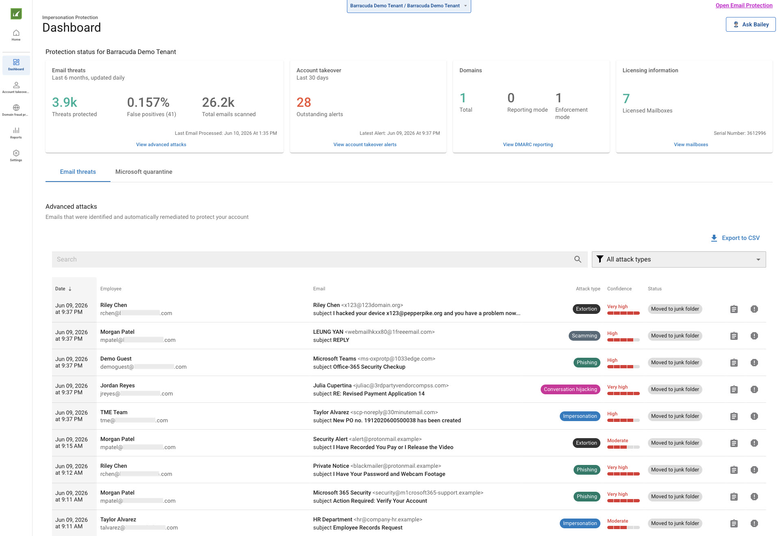
Task: Click Impersonation tag on TME Team row
Action: point(580,416)
